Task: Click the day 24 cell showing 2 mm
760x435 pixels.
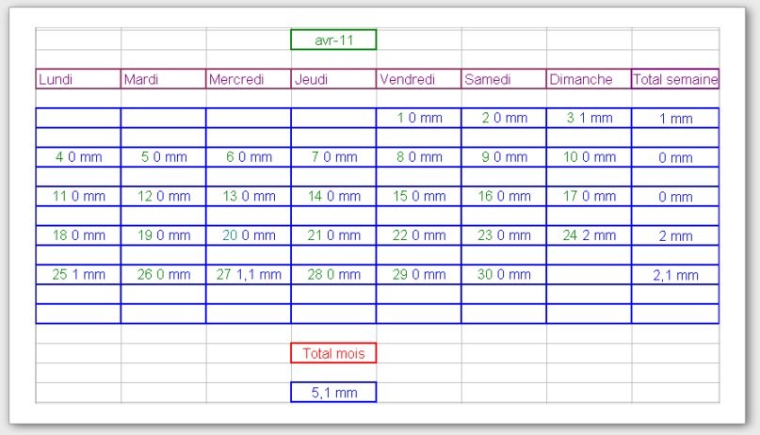Action: (589, 235)
